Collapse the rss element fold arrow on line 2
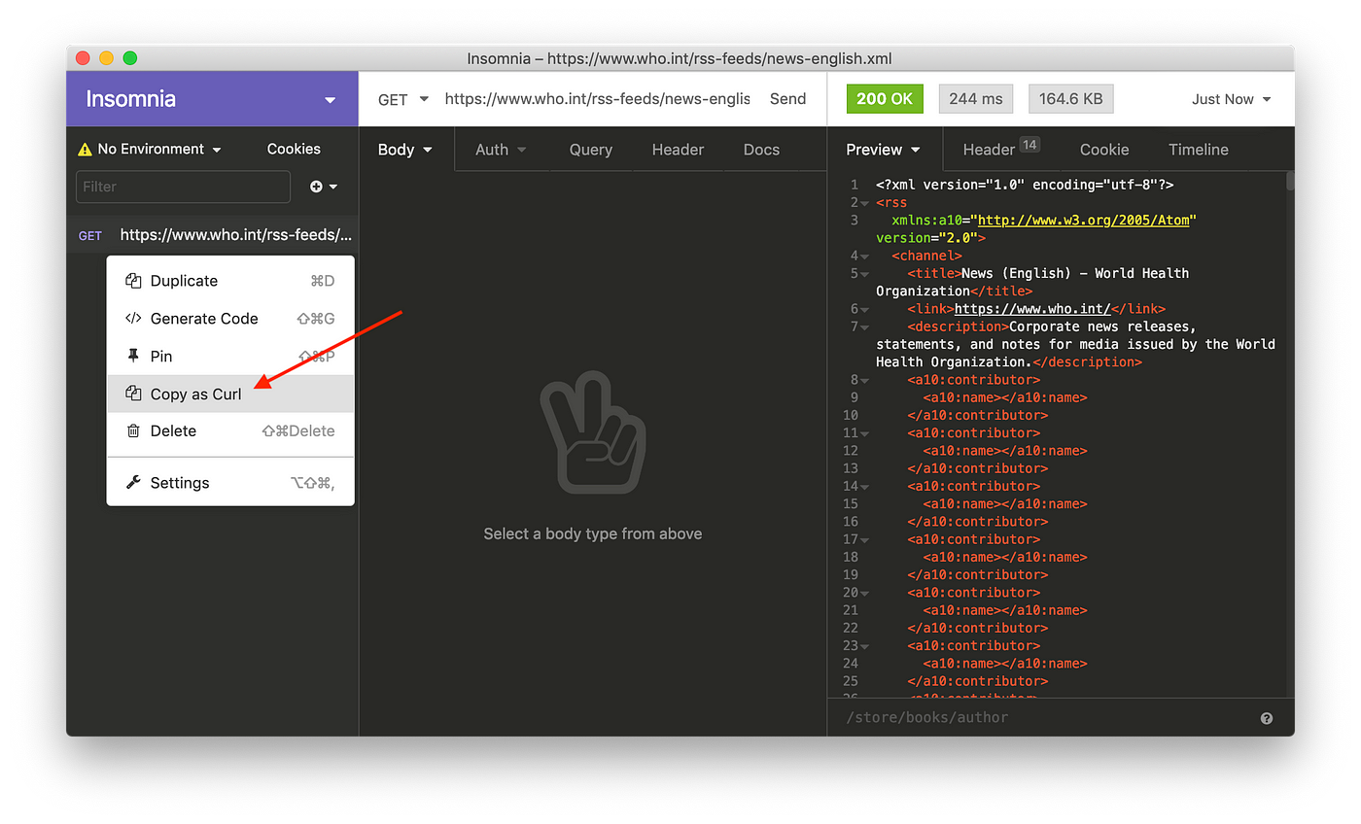Viewport: 1361px width, 824px height. (864, 203)
